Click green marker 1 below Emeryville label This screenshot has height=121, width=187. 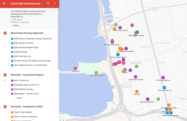(136, 66)
